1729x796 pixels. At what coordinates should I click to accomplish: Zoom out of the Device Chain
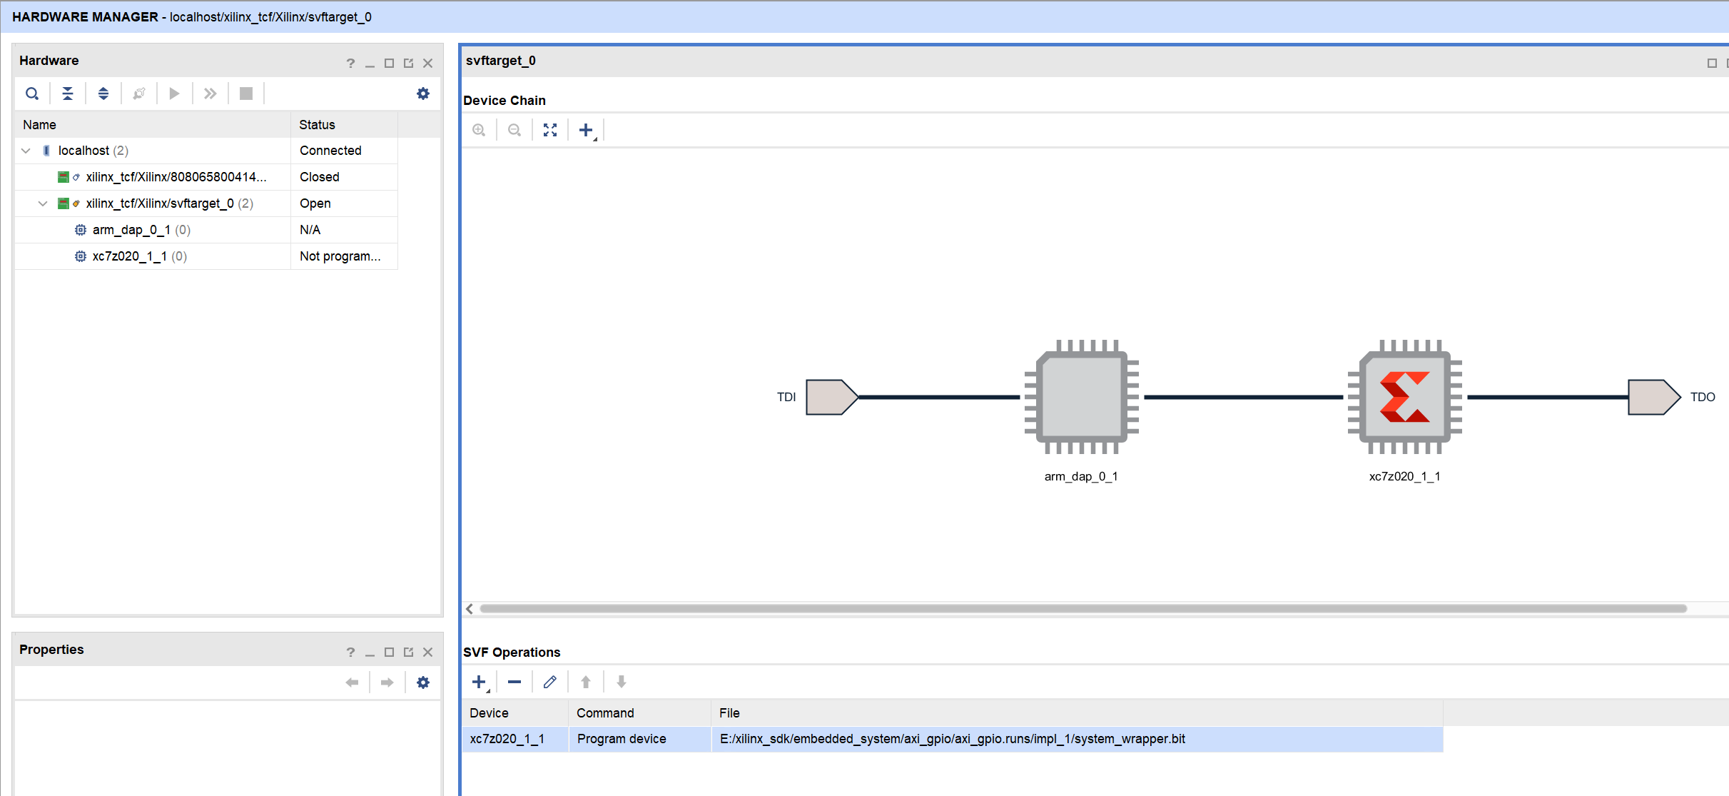[x=514, y=130]
